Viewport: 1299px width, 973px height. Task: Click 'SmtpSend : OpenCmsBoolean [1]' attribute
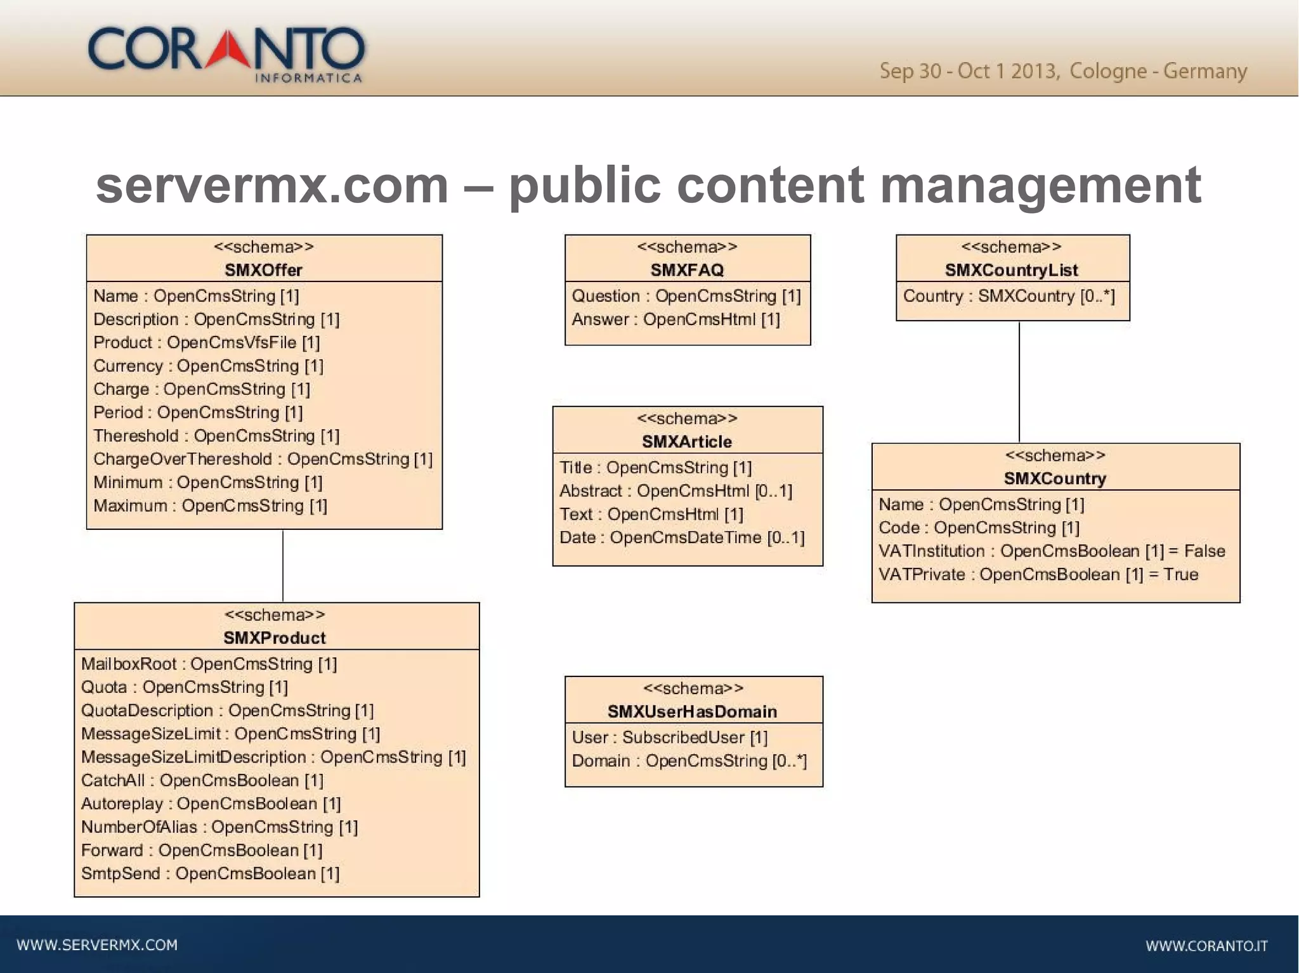pos(211,874)
